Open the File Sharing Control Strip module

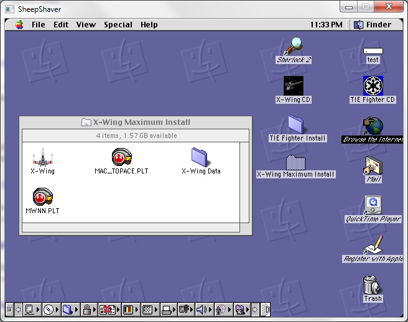point(70,310)
